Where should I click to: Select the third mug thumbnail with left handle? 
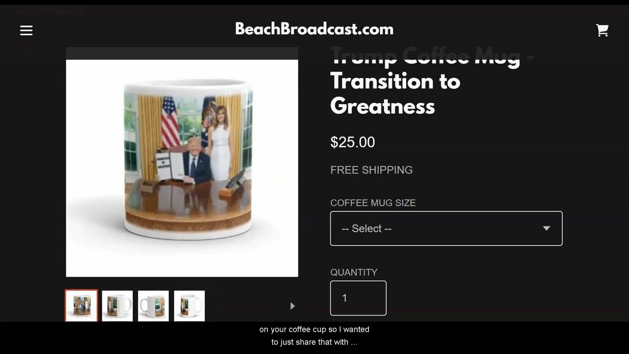click(x=153, y=306)
